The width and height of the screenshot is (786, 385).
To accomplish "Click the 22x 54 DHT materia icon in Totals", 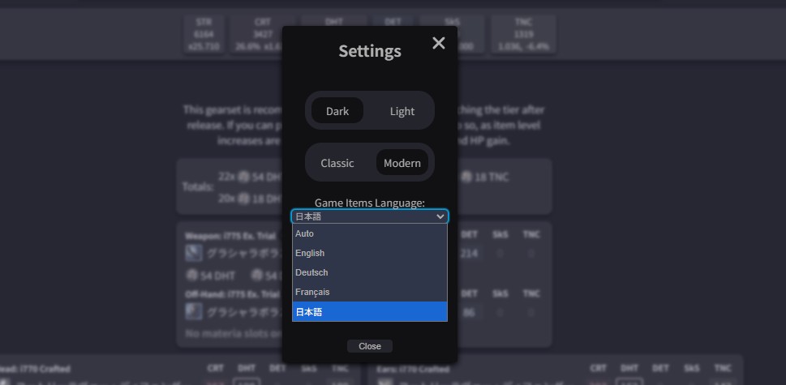I will click(x=243, y=177).
